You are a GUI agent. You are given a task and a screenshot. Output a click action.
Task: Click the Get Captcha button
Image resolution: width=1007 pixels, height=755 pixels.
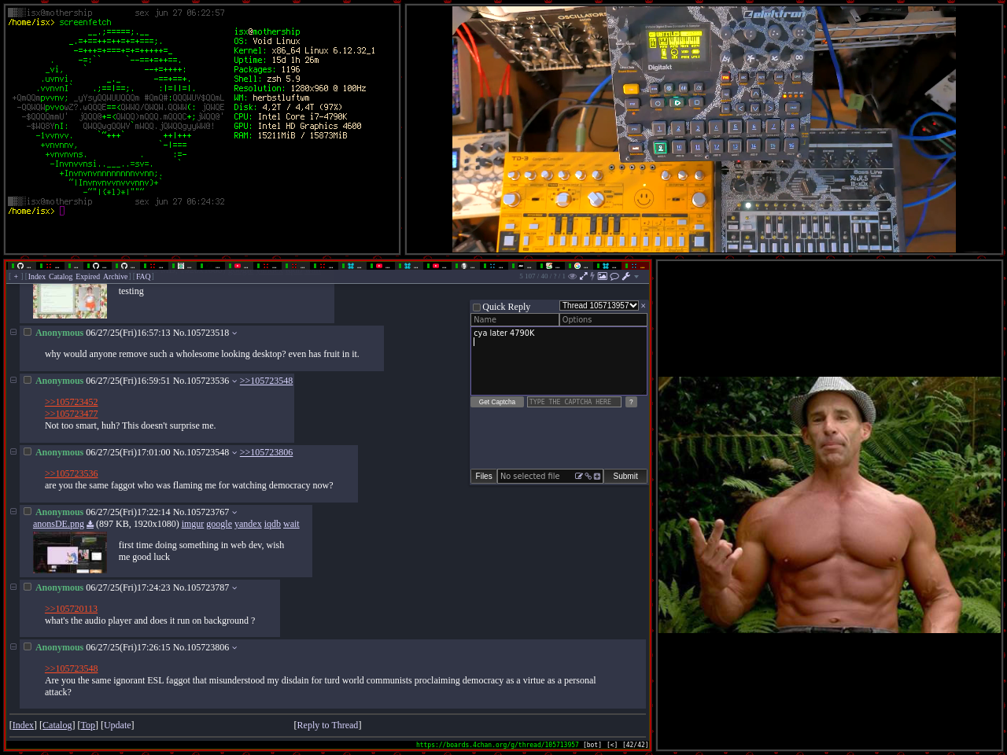[497, 402]
